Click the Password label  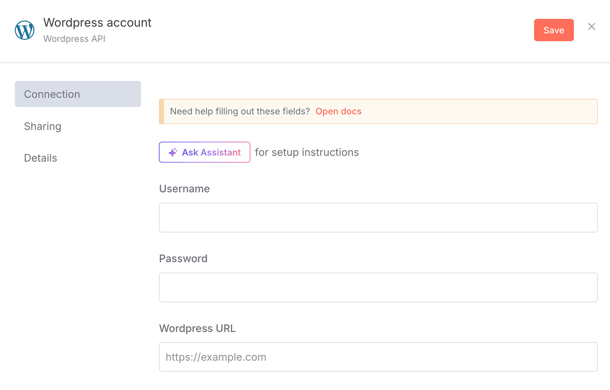[x=183, y=258]
